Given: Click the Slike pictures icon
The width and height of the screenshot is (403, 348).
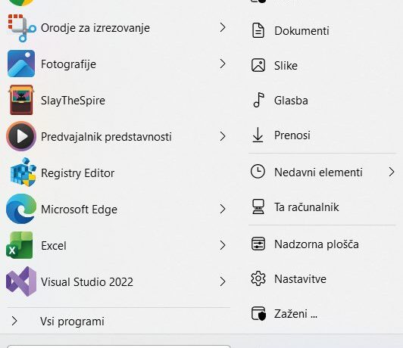Looking at the screenshot, I should (258, 65).
